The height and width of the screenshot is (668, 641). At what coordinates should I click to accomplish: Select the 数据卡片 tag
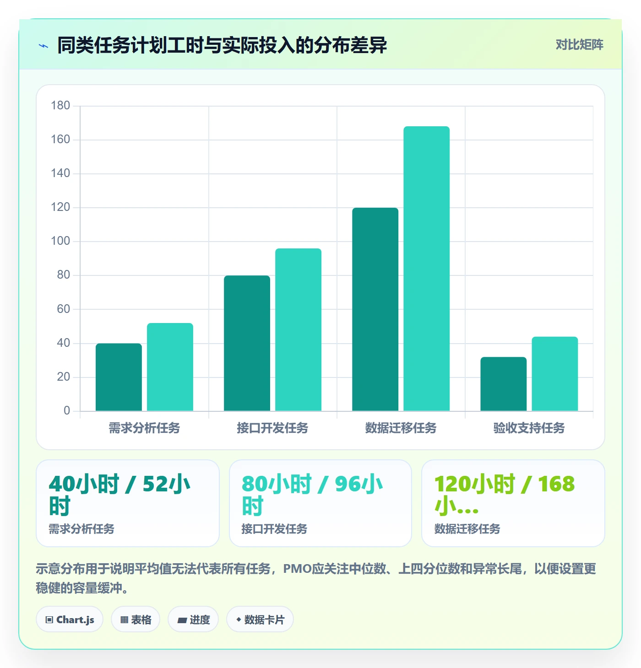260,620
